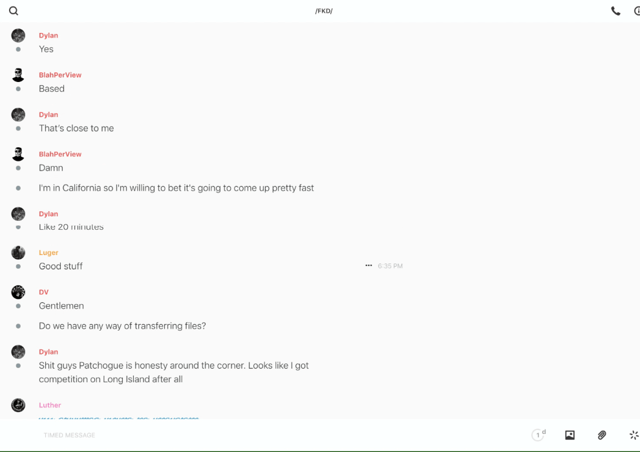The height and width of the screenshot is (452, 640).
Task: Click the Luger username label
Action: [x=48, y=252]
